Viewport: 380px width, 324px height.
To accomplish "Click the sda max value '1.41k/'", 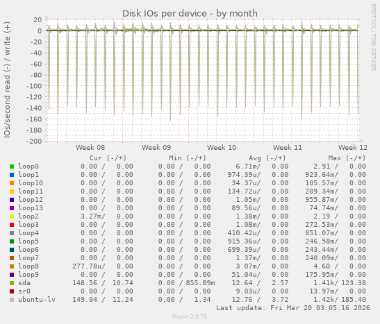I will (326, 283).
